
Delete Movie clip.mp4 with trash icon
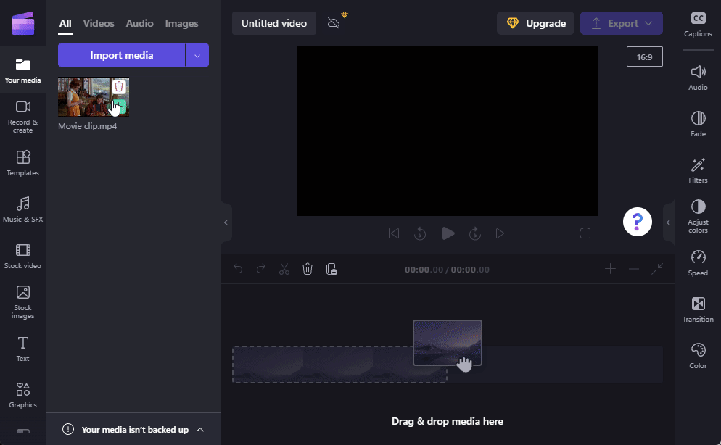(120, 87)
